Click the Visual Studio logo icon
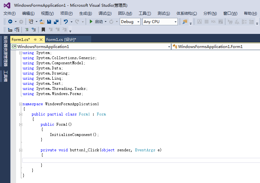 click(7, 5)
